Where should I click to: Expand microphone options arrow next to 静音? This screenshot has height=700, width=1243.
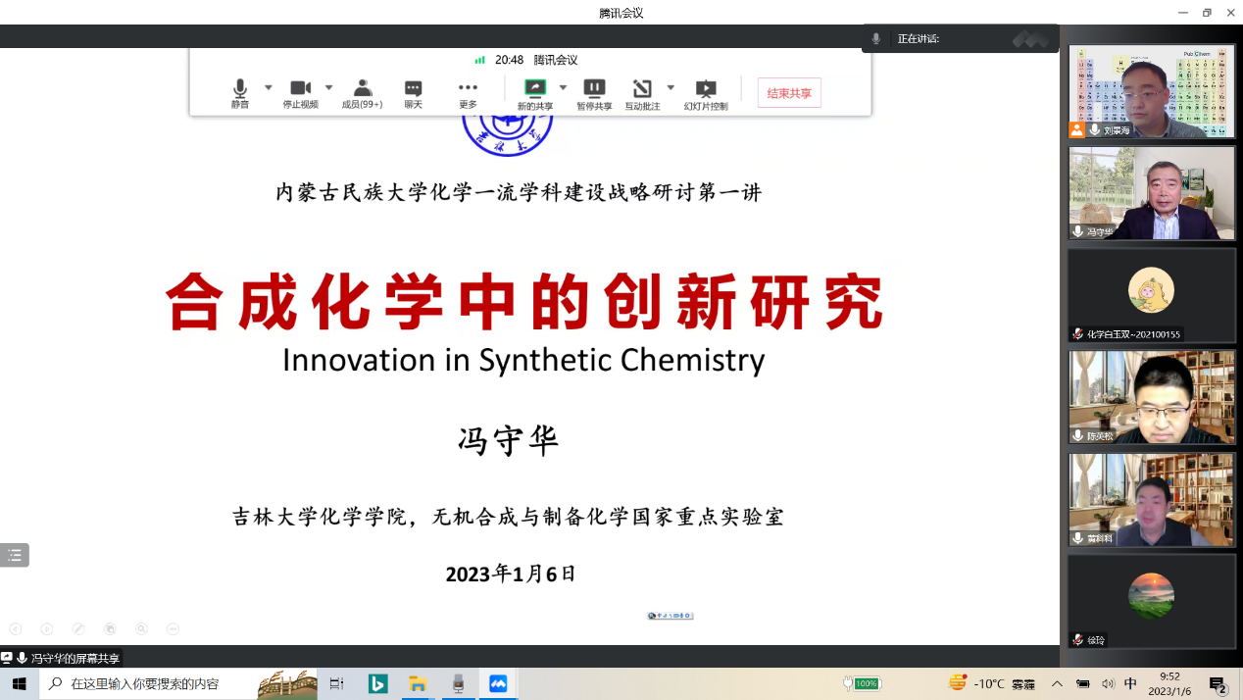click(x=268, y=87)
